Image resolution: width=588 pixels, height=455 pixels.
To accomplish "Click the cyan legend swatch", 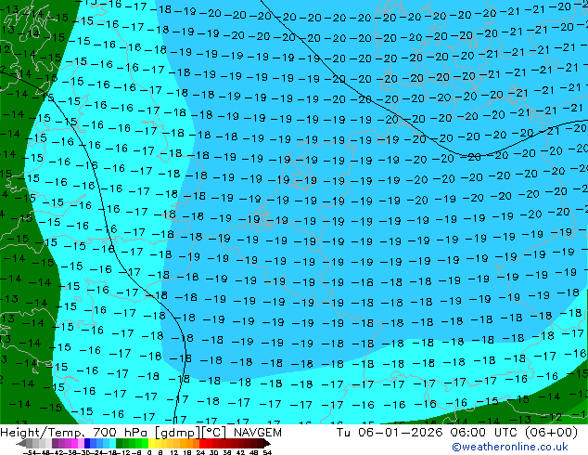I will 112,443.
